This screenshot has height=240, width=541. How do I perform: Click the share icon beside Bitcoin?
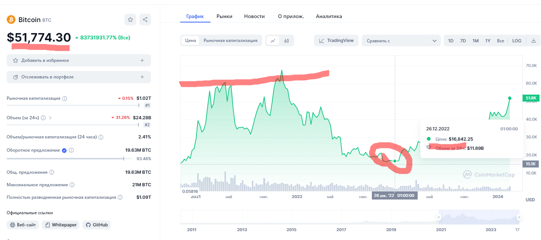[x=145, y=20]
